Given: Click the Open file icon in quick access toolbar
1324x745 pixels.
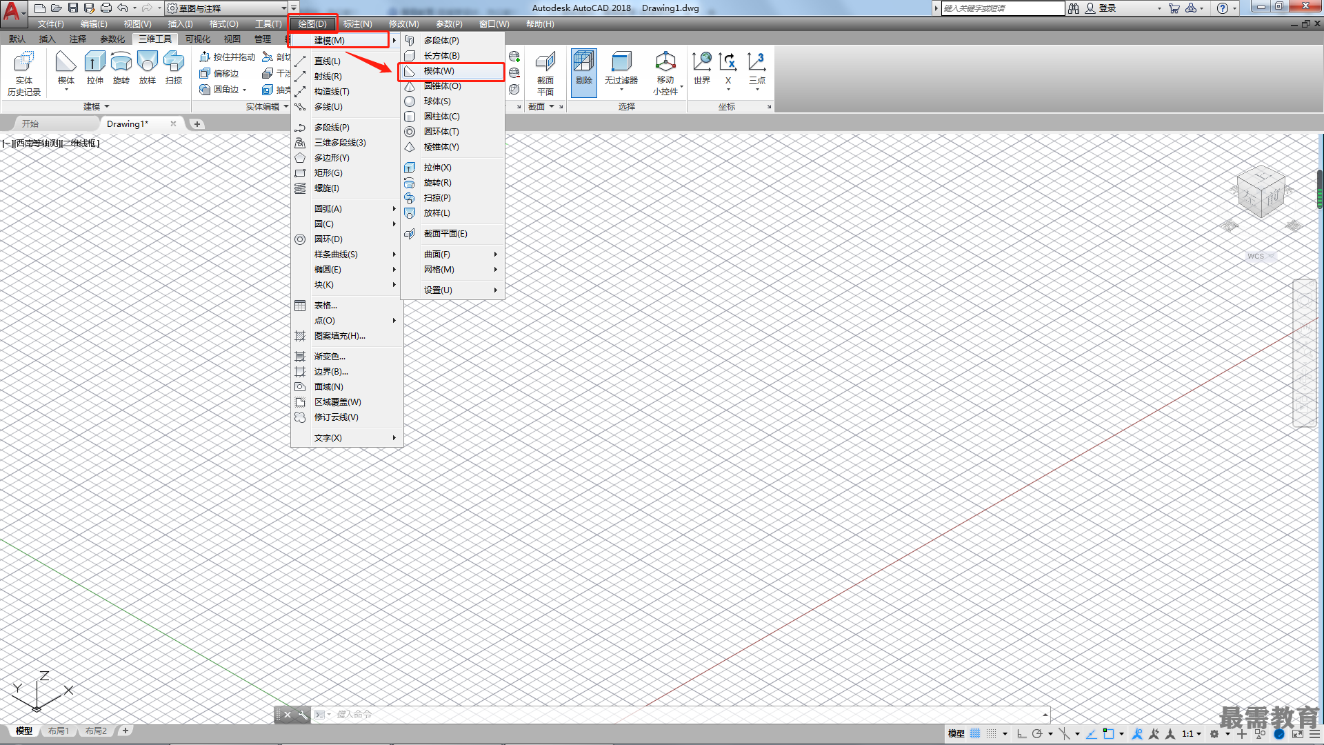Looking at the screenshot, I should point(57,8).
